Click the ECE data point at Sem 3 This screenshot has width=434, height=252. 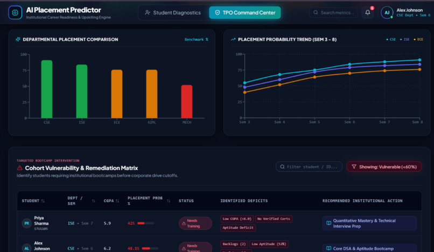[x=244, y=92]
